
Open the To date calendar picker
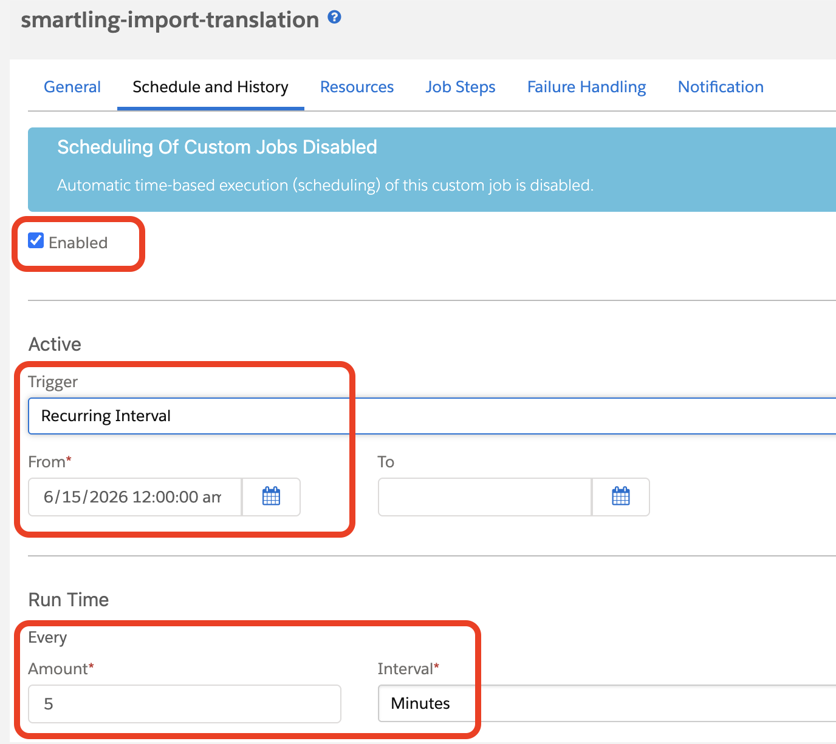tap(621, 496)
